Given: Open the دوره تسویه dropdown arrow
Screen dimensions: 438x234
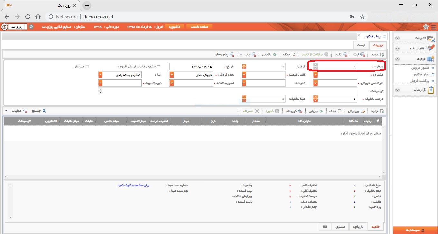Looking at the screenshot, I should (x=100, y=83).
